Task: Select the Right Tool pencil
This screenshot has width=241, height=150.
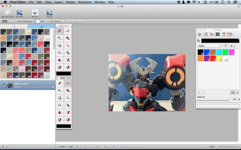Action: coord(60,83)
